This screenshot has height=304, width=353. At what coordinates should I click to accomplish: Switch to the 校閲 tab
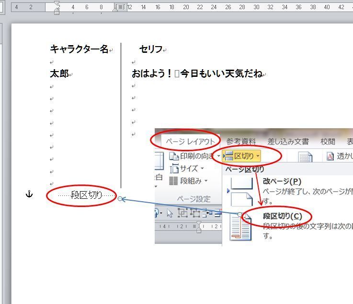click(328, 142)
